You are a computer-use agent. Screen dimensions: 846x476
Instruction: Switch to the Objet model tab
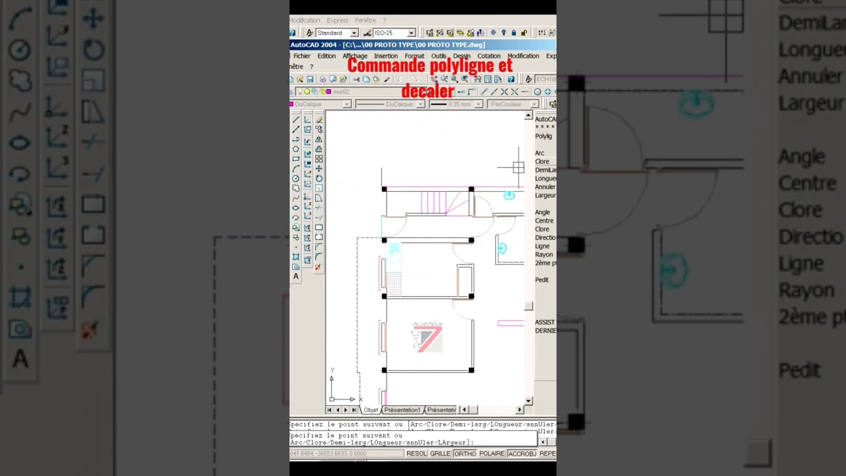[371, 410]
